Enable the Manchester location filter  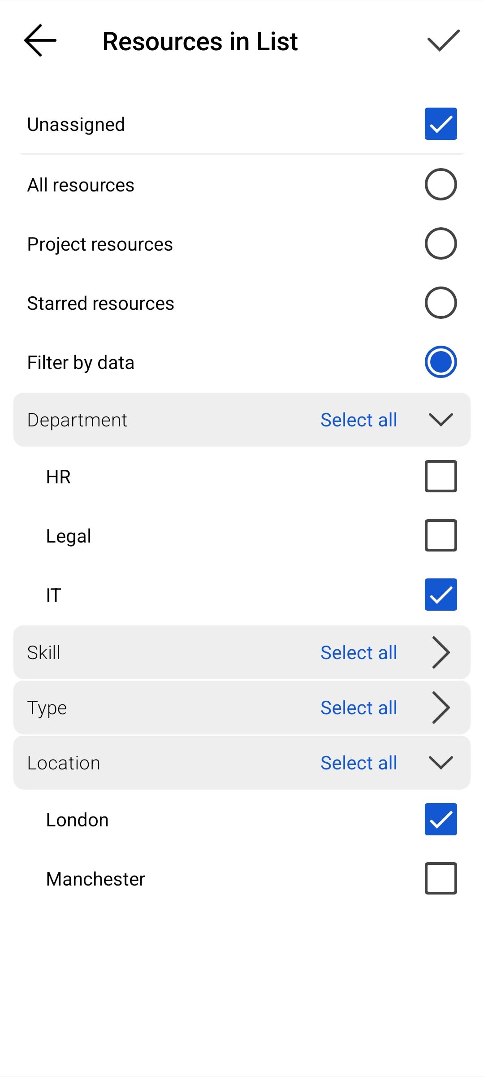(x=441, y=878)
